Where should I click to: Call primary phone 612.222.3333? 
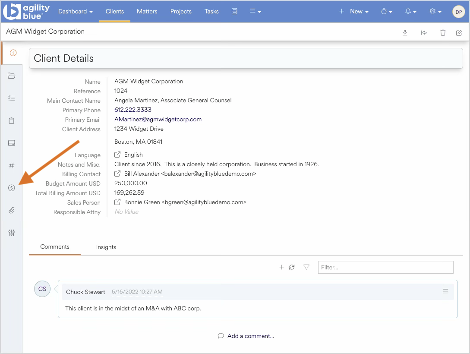pos(133,110)
